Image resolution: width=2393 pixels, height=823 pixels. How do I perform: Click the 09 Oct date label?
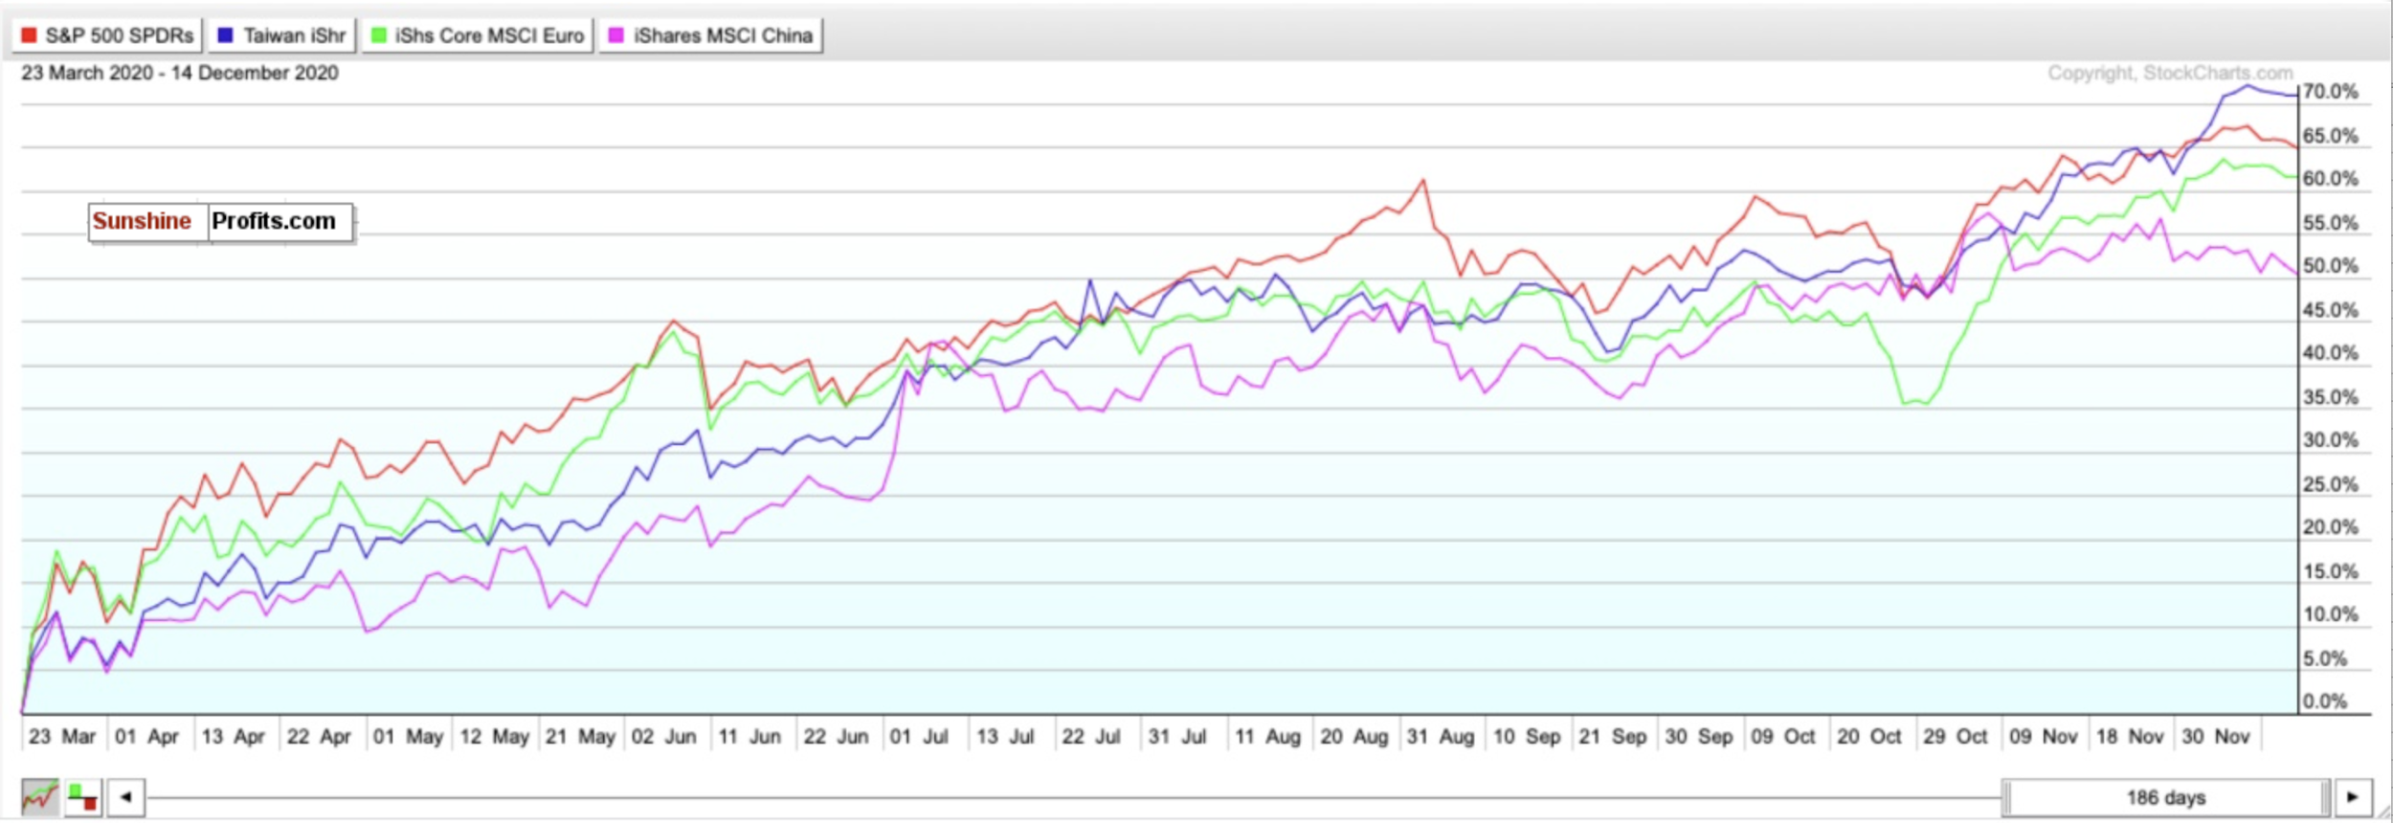[1783, 737]
